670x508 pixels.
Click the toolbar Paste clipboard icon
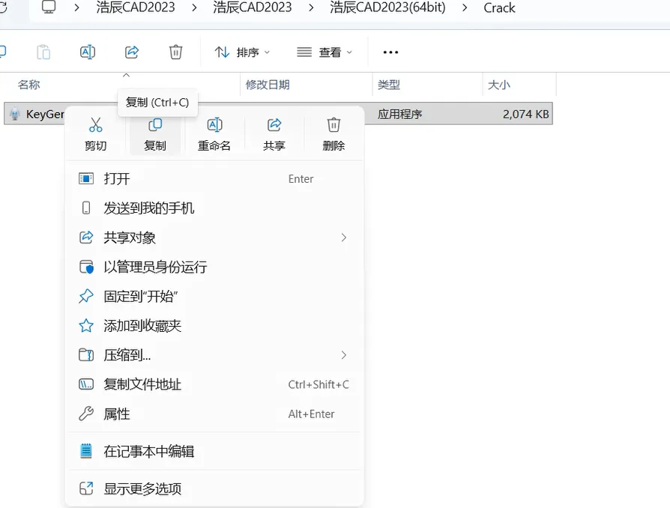click(x=43, y=52)
